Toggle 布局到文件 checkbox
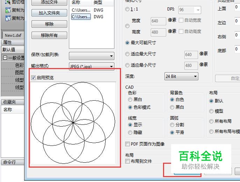The width and height of the screenshot is (240, 182). [127, 161]
